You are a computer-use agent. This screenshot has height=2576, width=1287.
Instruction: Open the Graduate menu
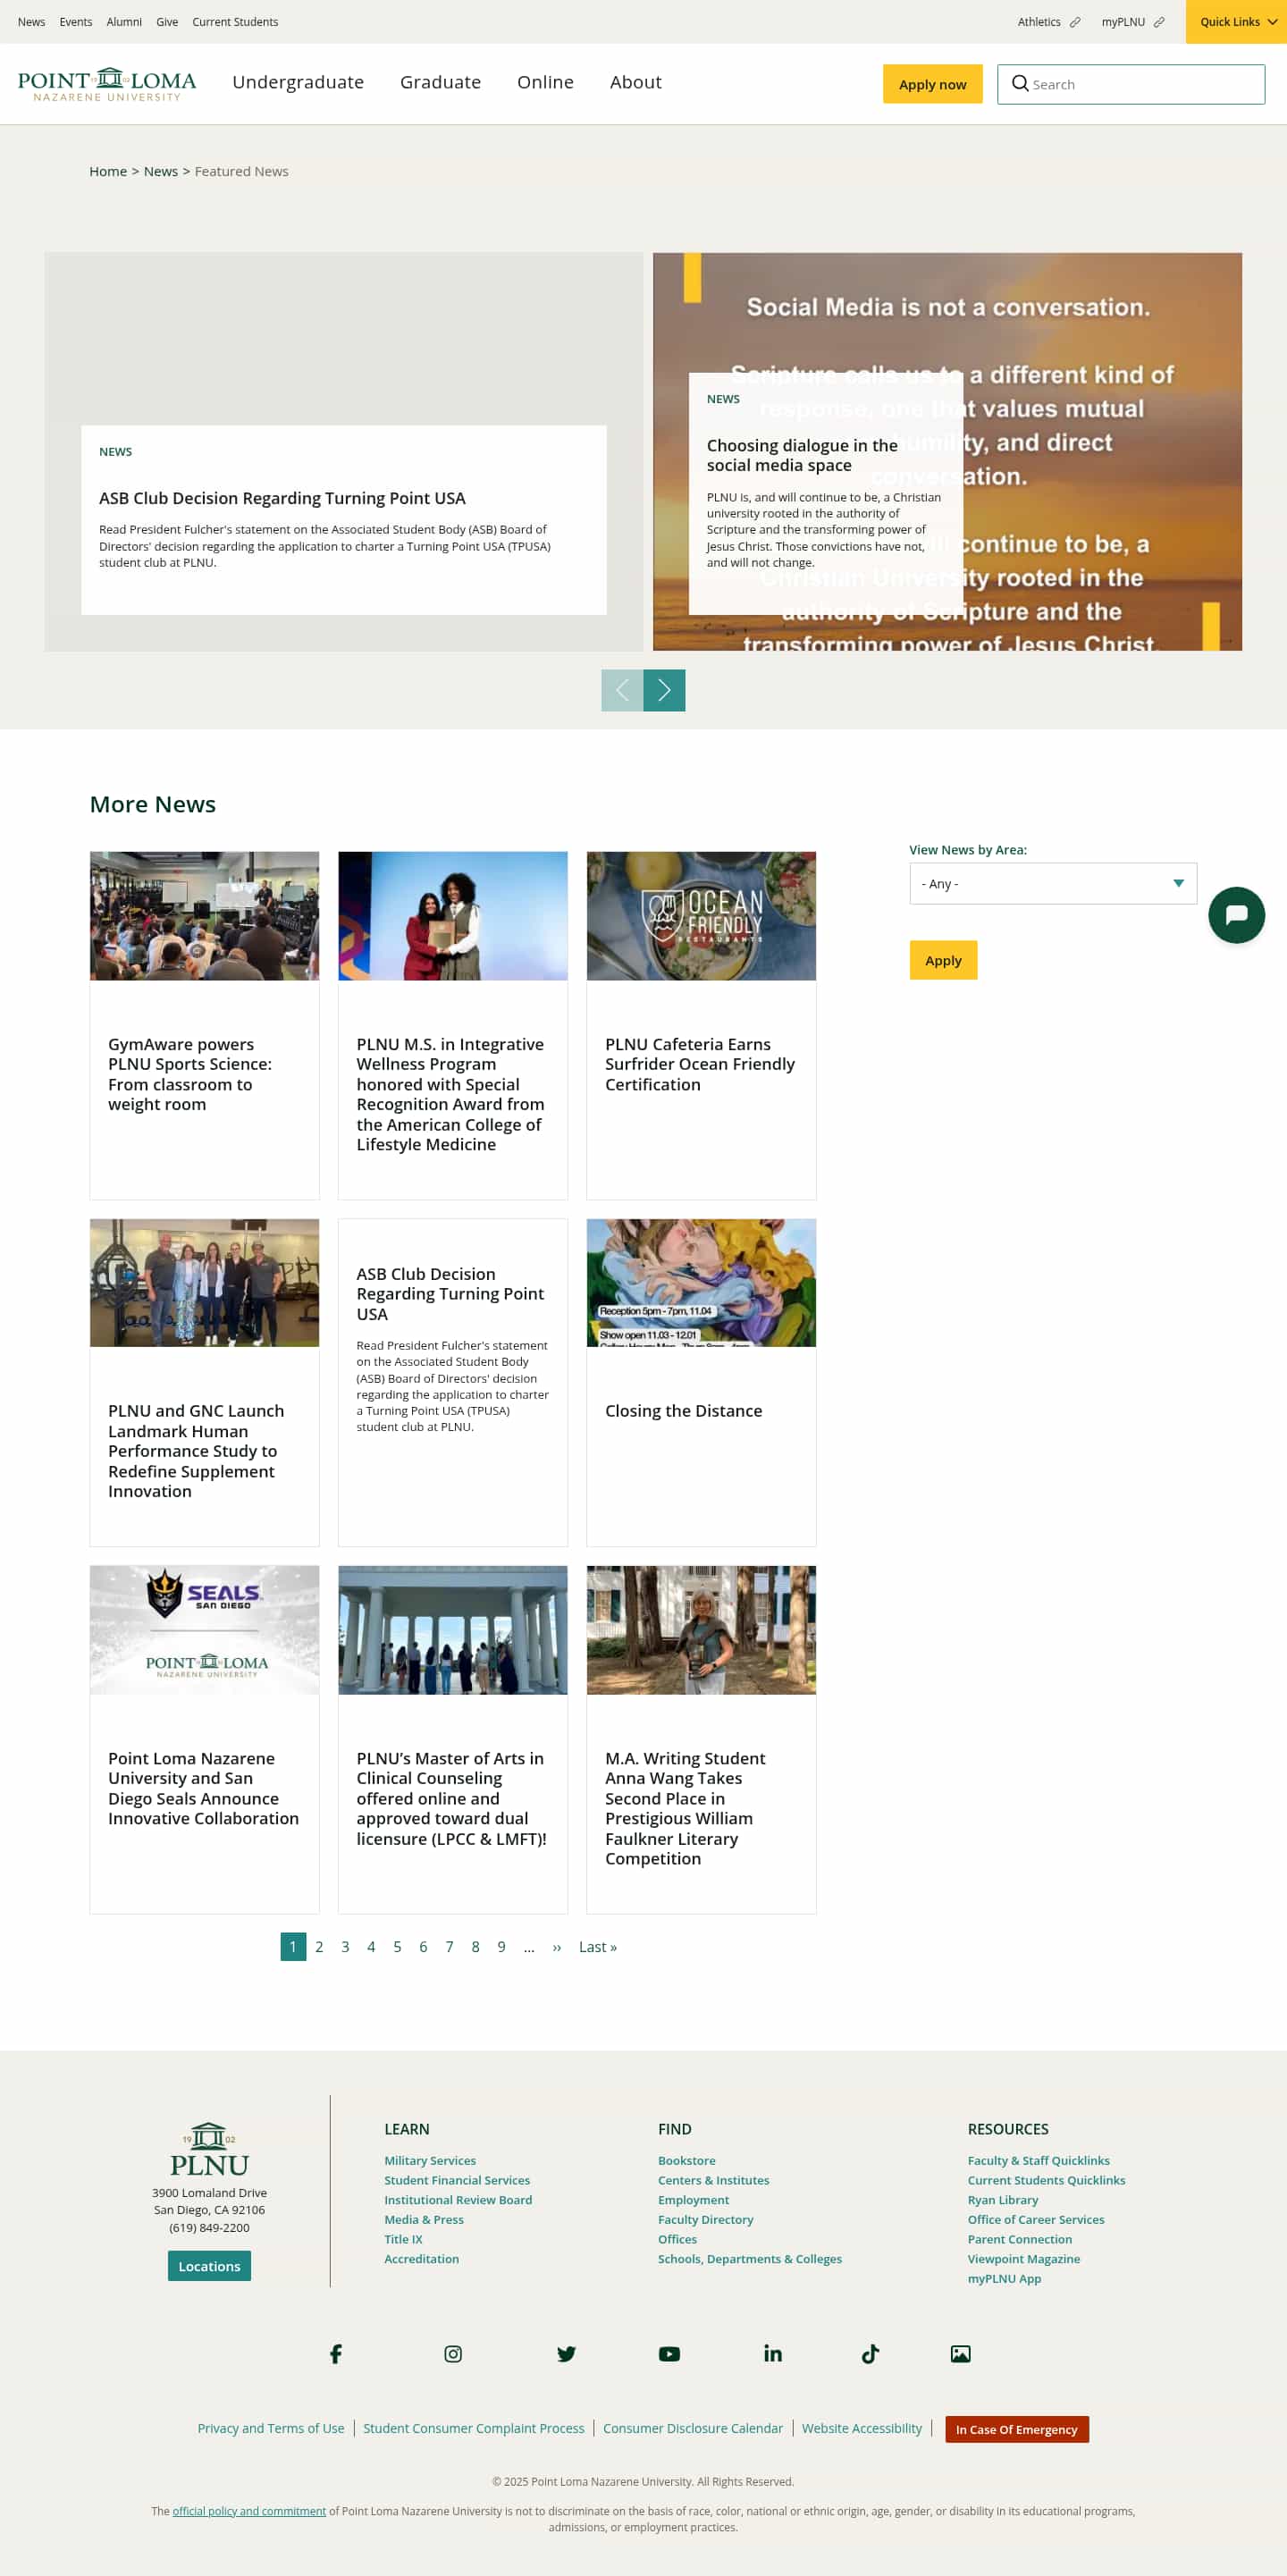[x=440, y=82]
